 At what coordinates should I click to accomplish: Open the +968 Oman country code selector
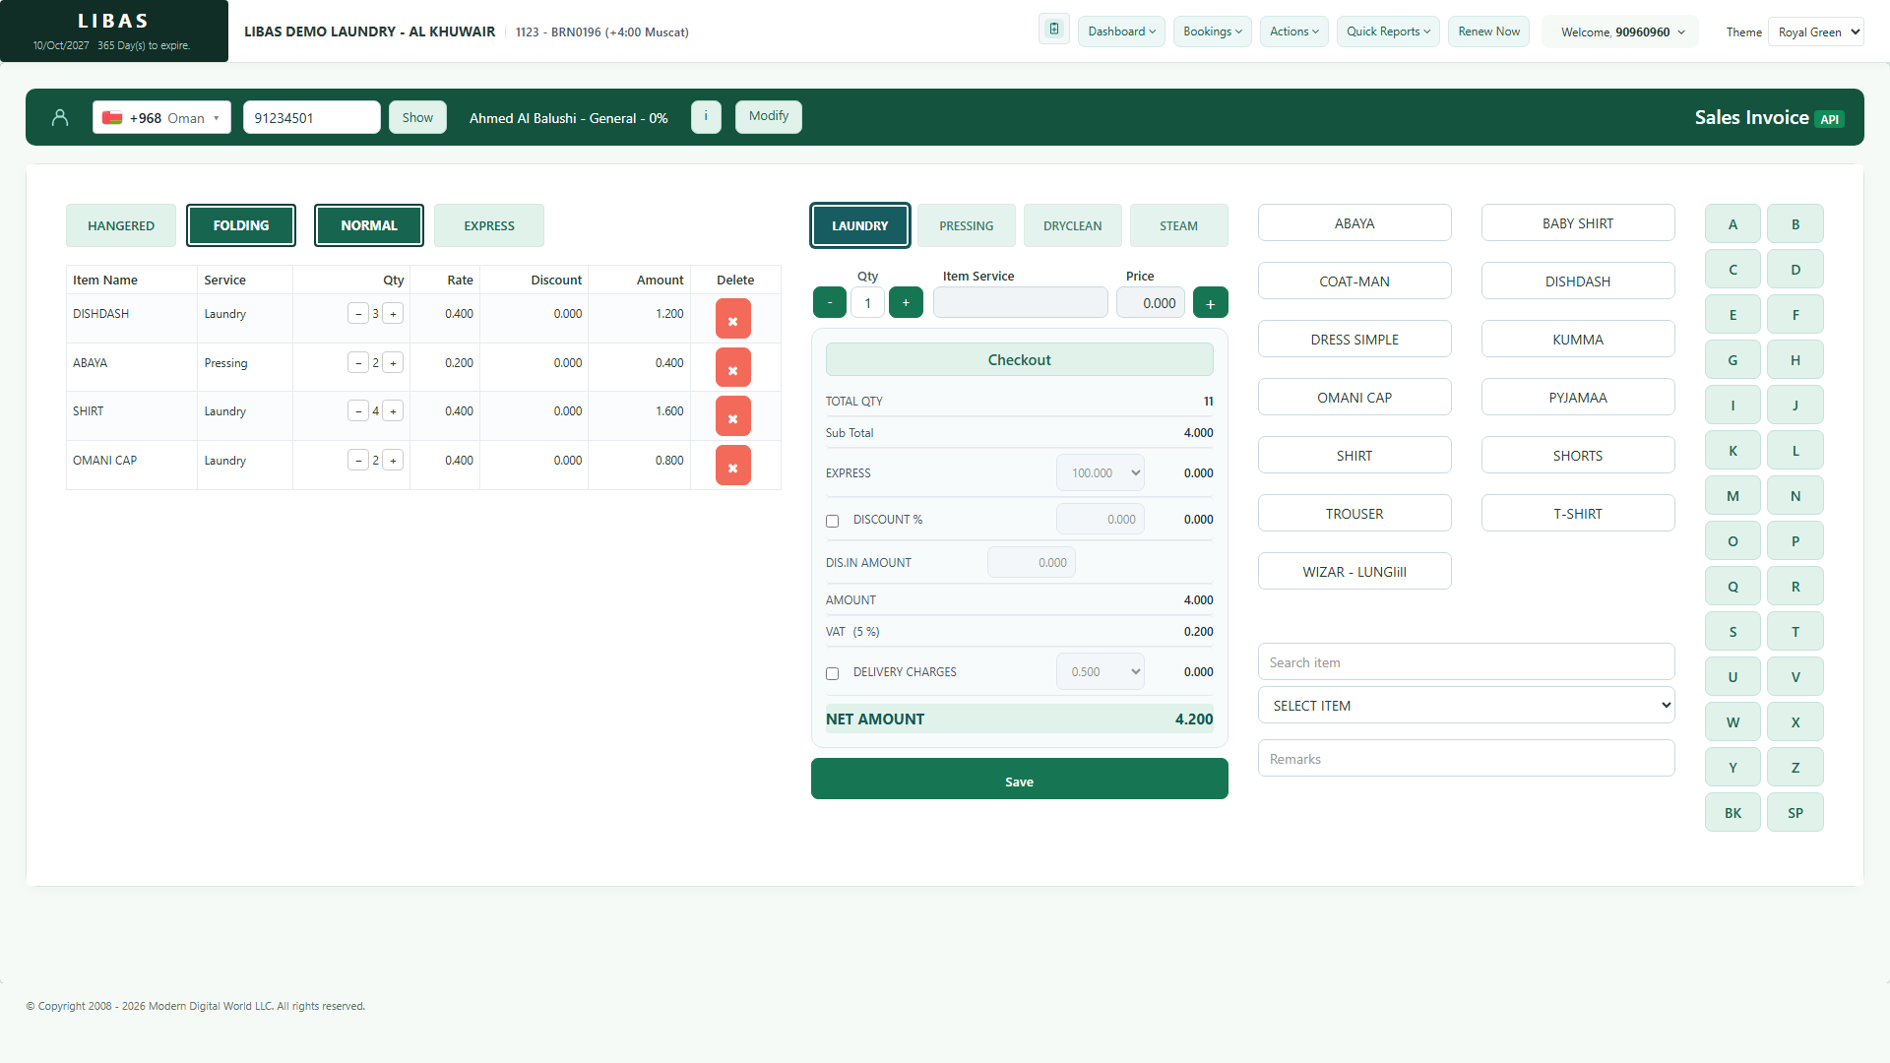coord(162,117)
